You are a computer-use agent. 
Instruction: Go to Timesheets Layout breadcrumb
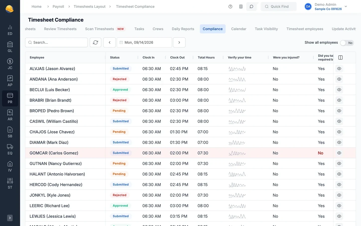[x=89, y=7]
